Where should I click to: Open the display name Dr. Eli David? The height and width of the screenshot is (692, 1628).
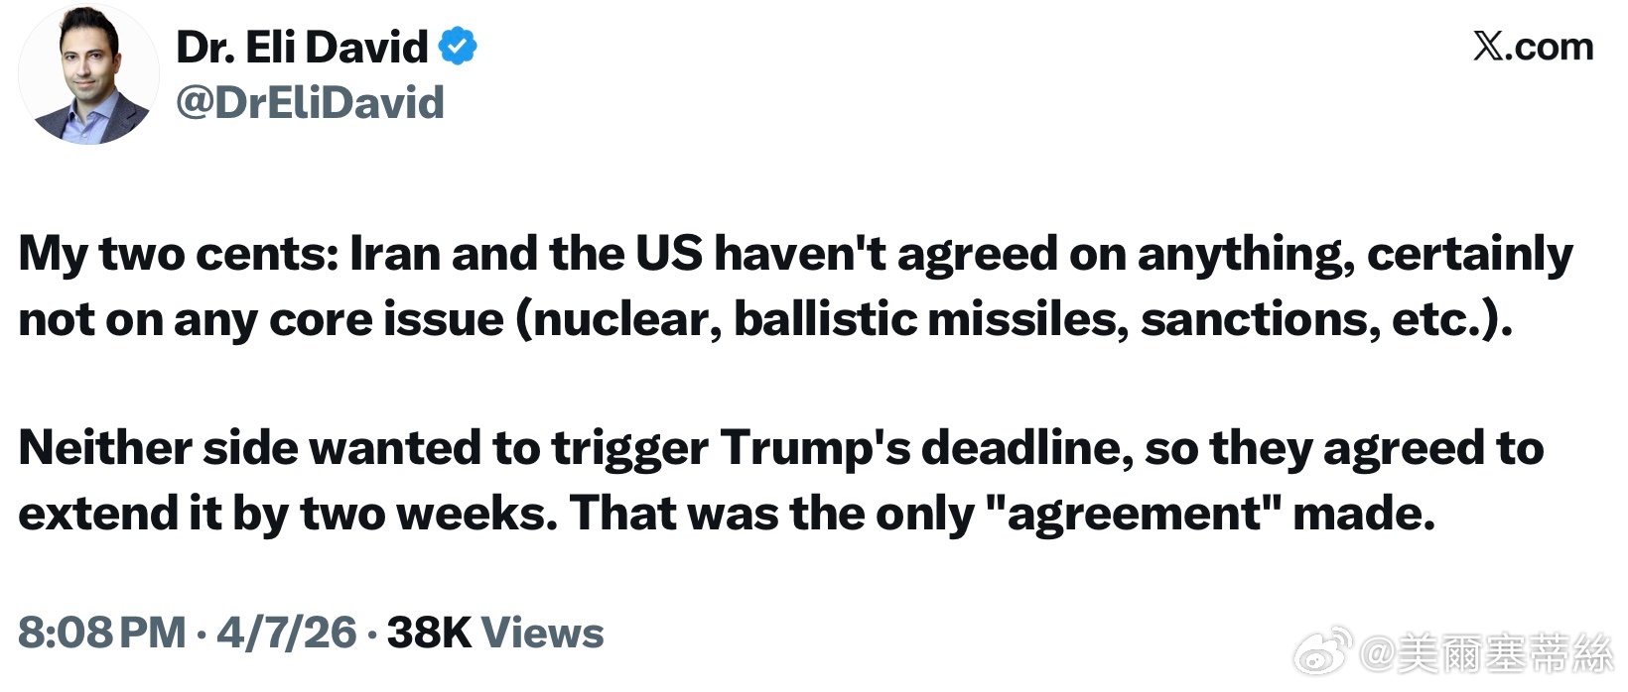(302, 47)
